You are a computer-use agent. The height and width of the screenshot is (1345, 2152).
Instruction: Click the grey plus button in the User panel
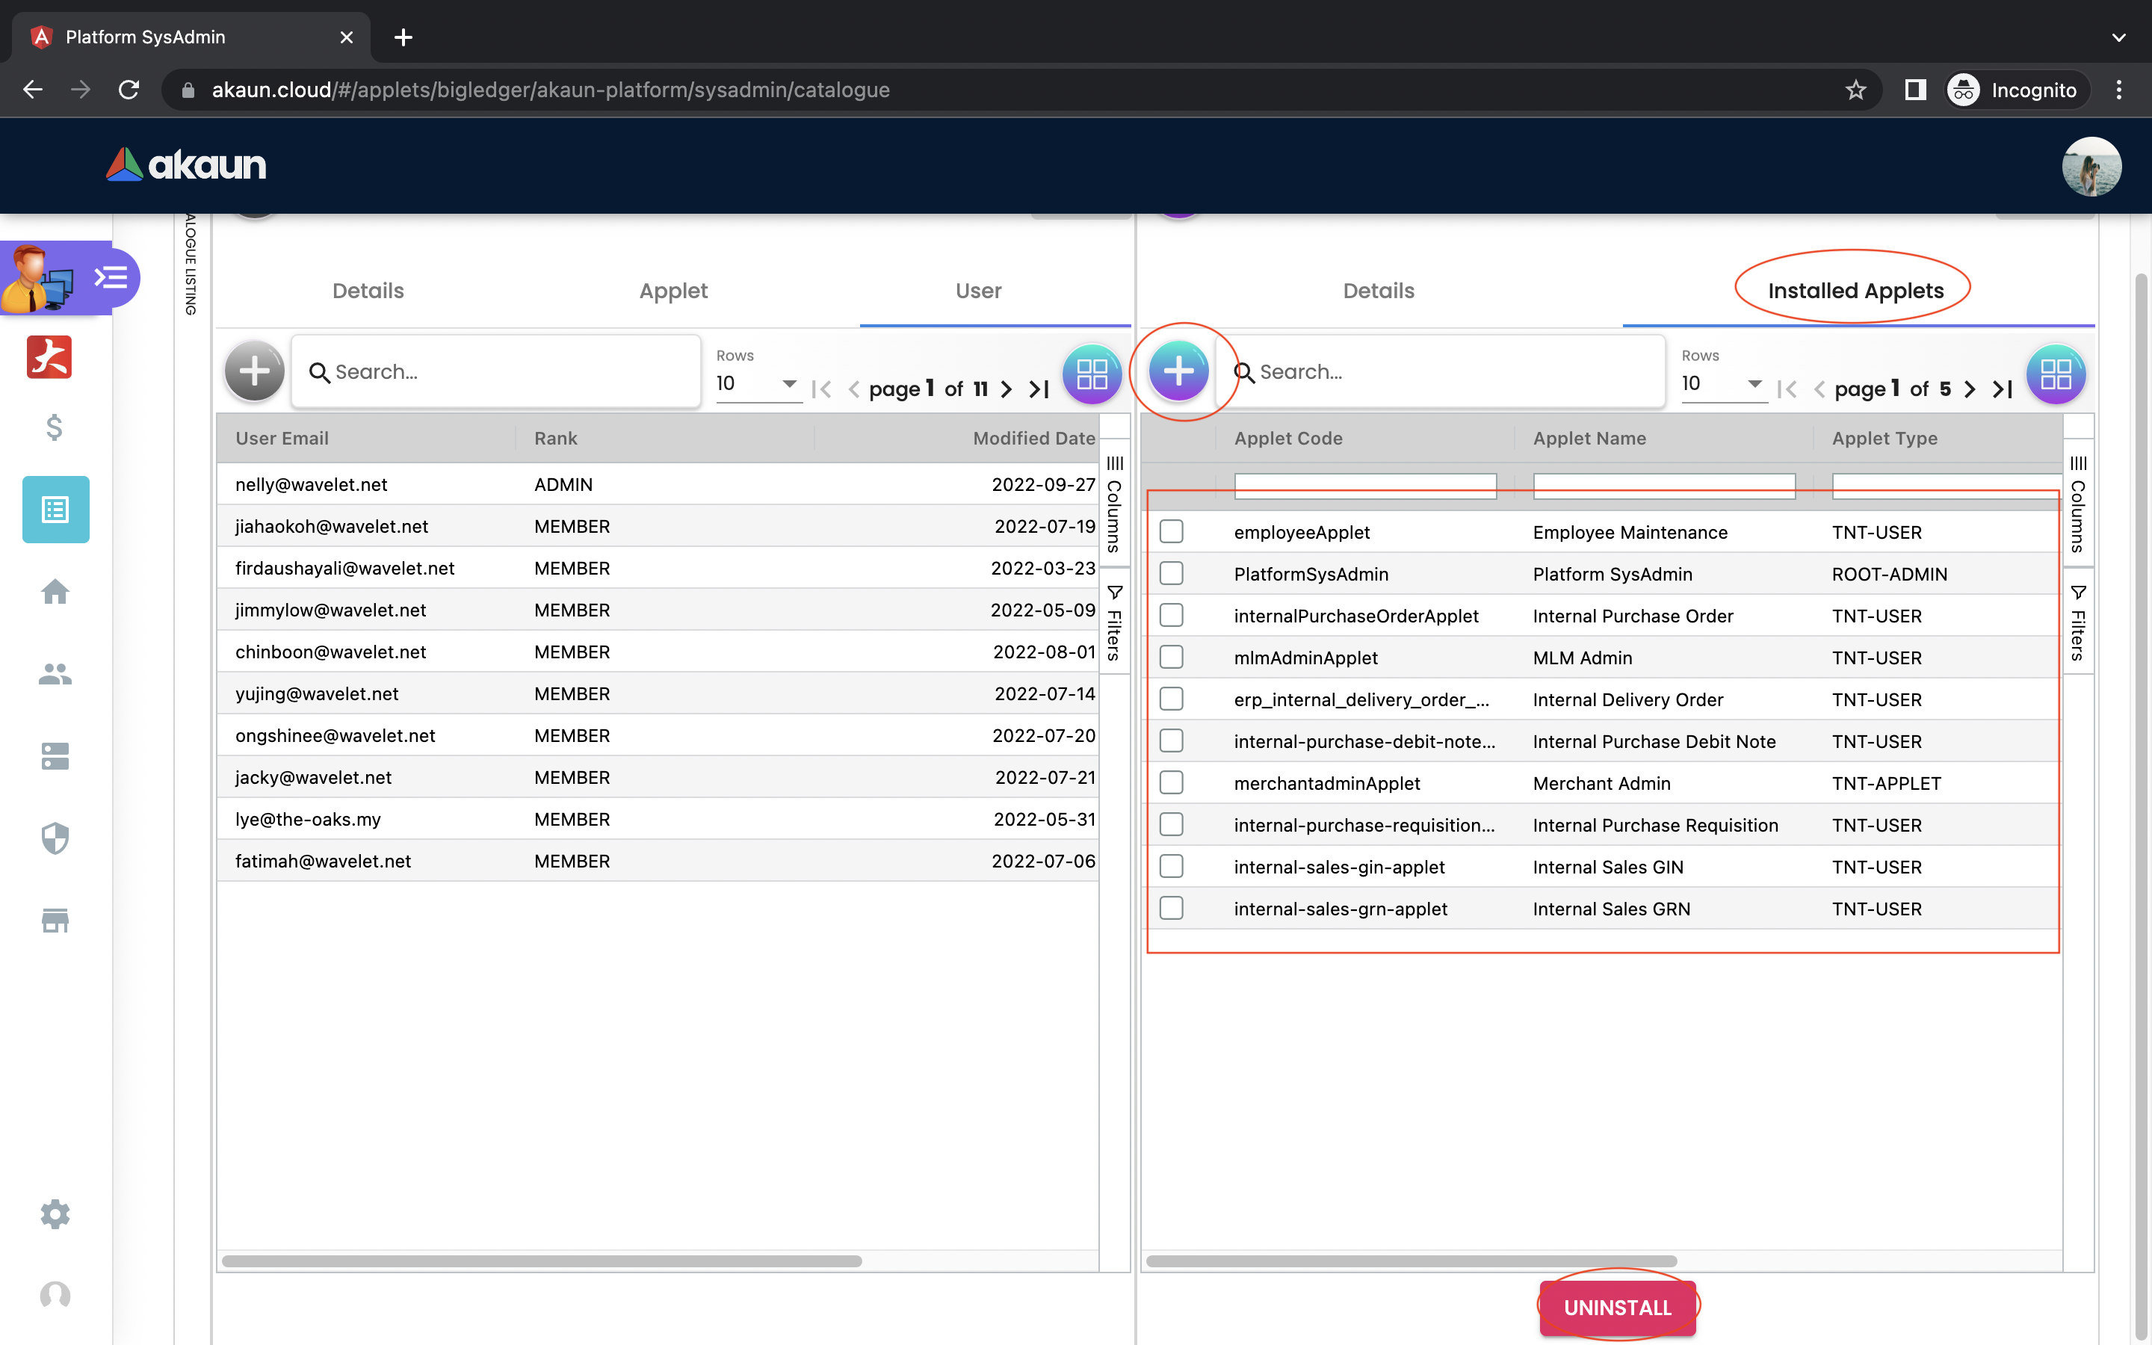tap(254, 371)
